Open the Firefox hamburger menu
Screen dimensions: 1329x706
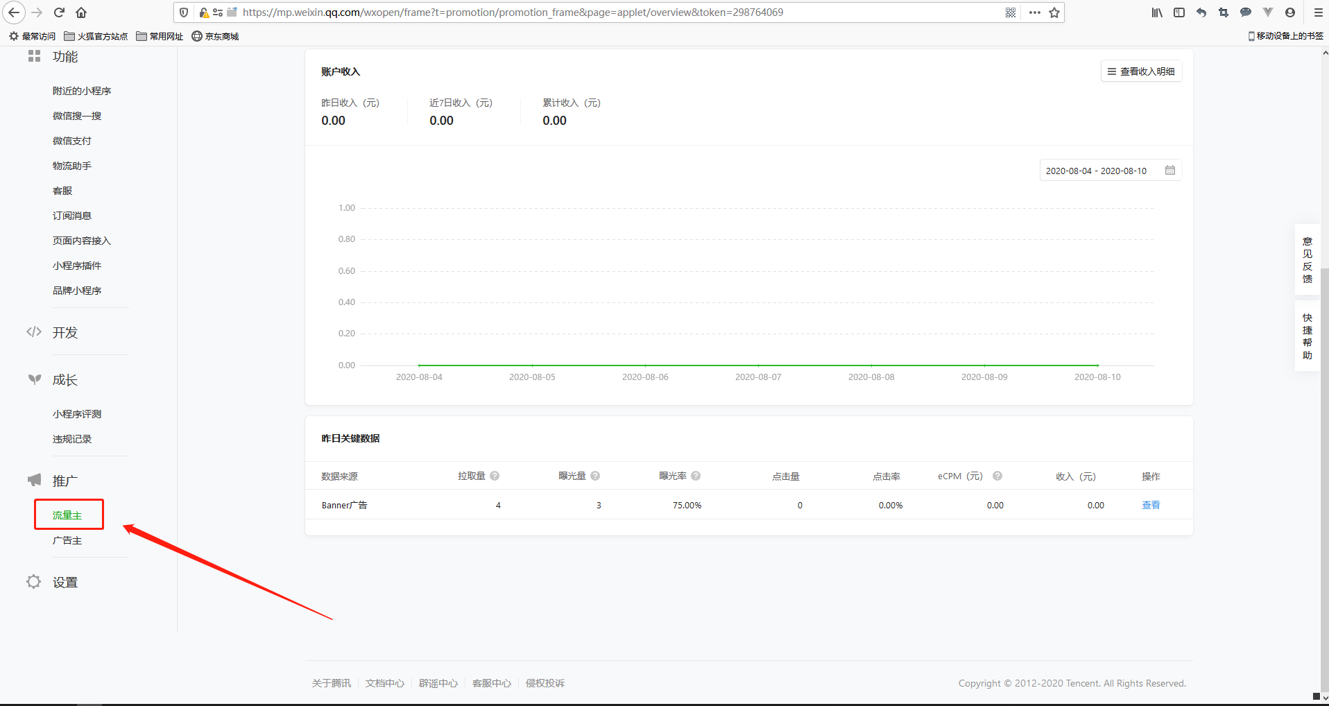1318,12
